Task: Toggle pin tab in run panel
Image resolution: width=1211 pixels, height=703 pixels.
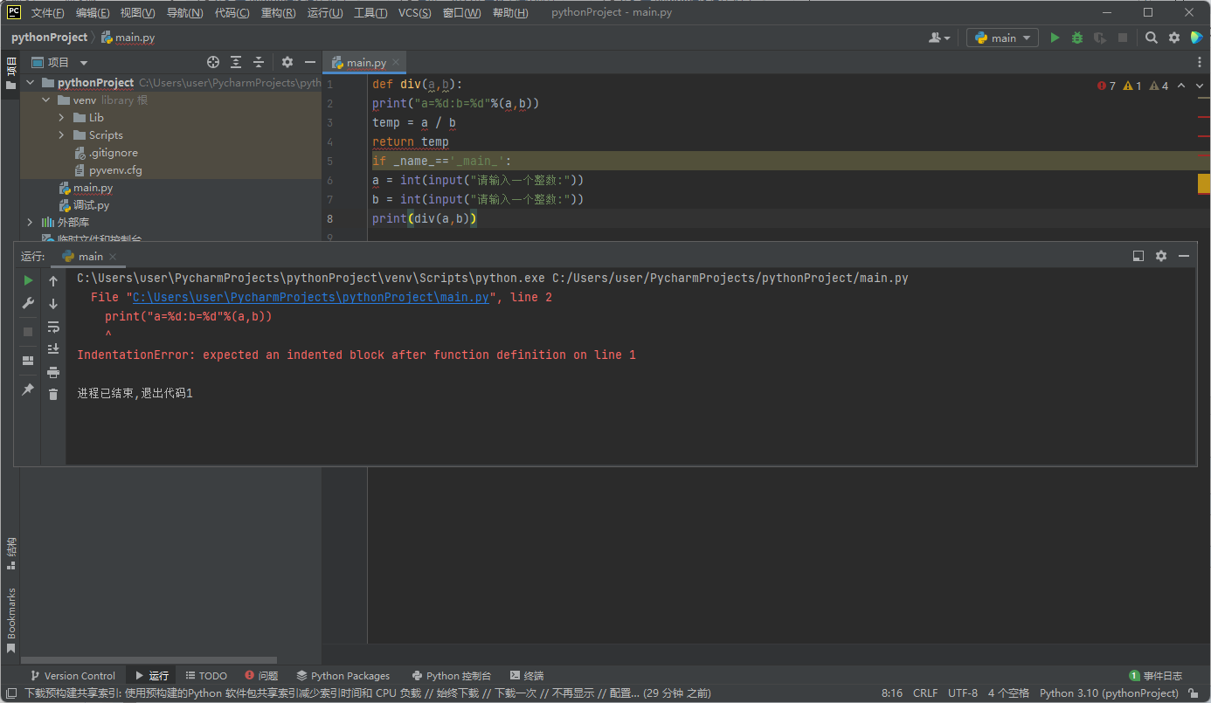Action: [28, 389]
